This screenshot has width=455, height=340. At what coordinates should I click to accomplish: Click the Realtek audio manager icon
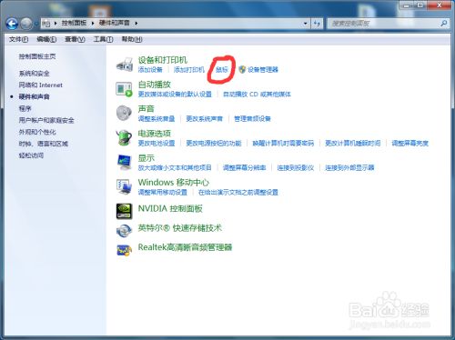[124, 250]
